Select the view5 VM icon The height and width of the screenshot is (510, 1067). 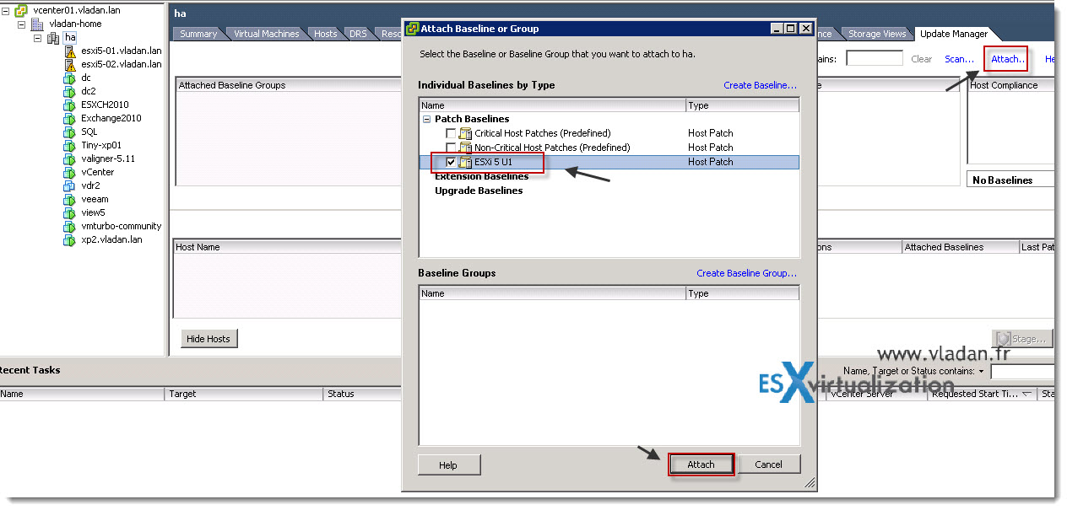tap(70, 212)
